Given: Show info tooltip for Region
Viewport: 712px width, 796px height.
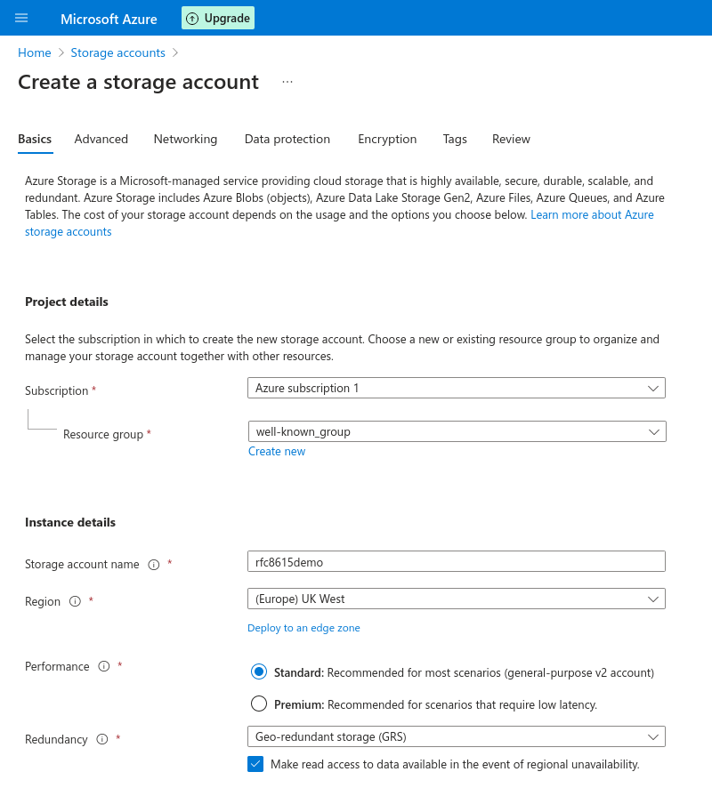Looking at the screenshot, I should (75, 601).
